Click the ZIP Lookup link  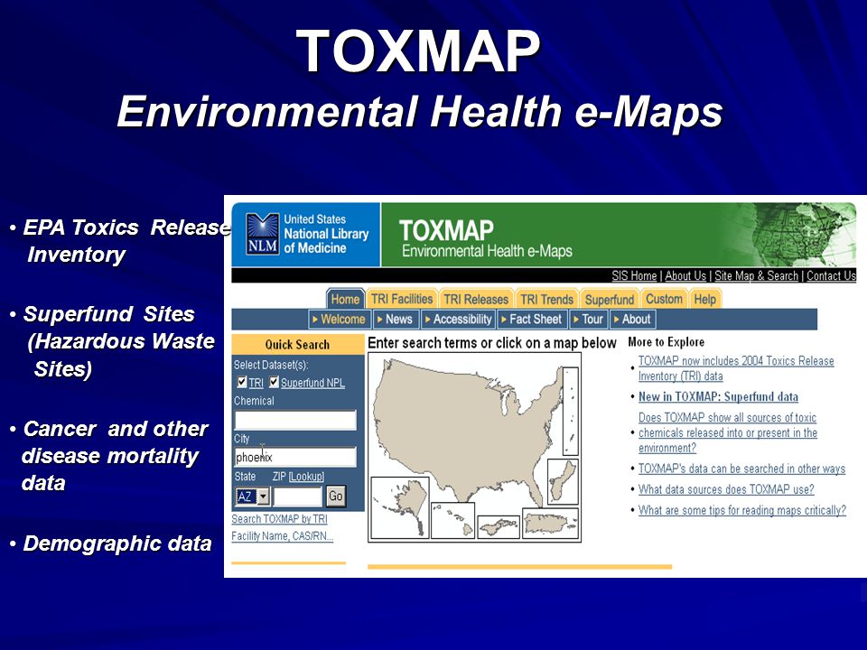(306, 476)
